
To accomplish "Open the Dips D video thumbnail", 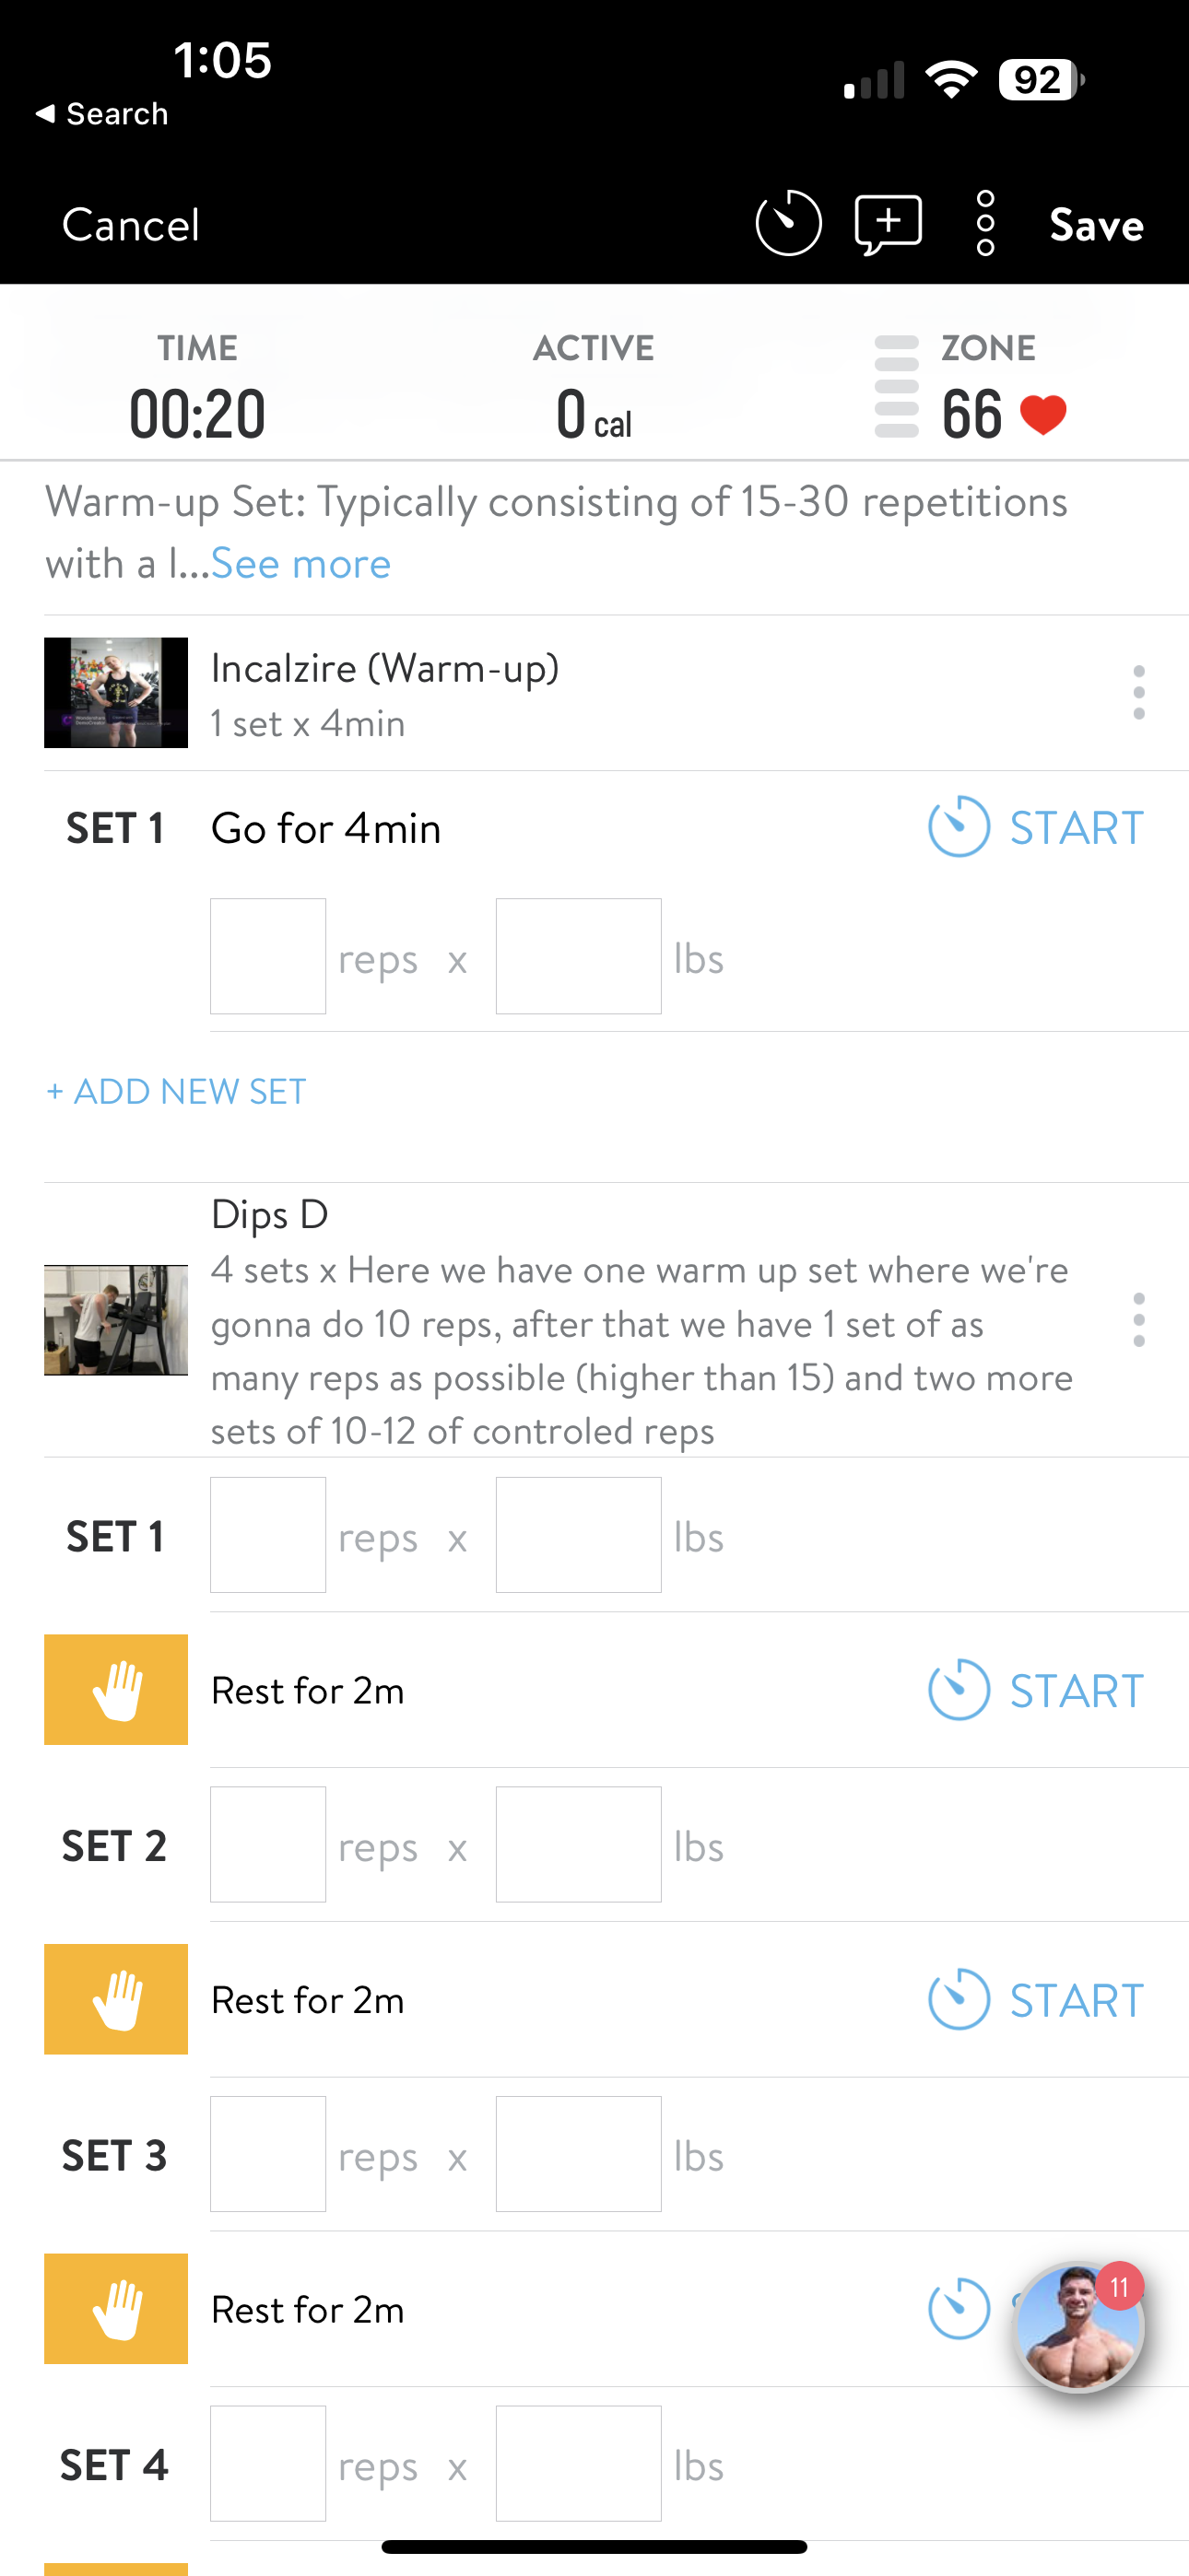I will (x=116, y=1320).
